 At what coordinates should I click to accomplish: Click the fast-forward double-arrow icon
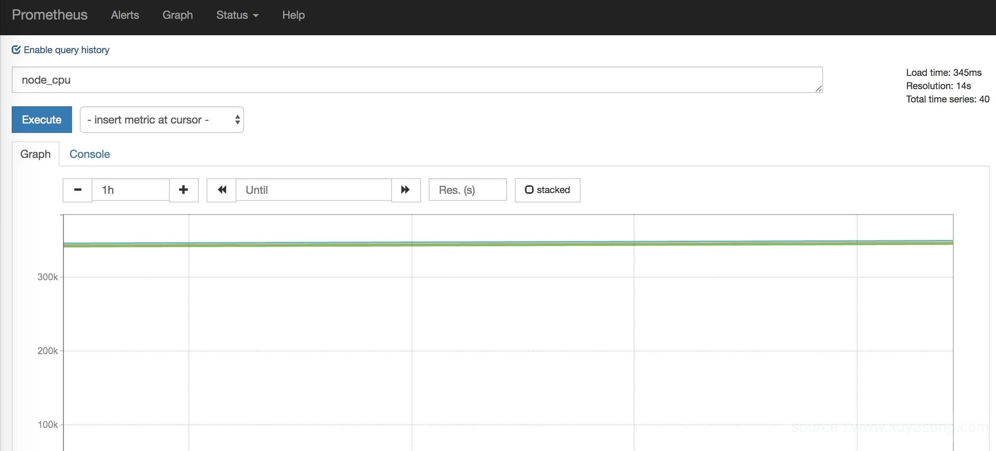click(405, 190)
